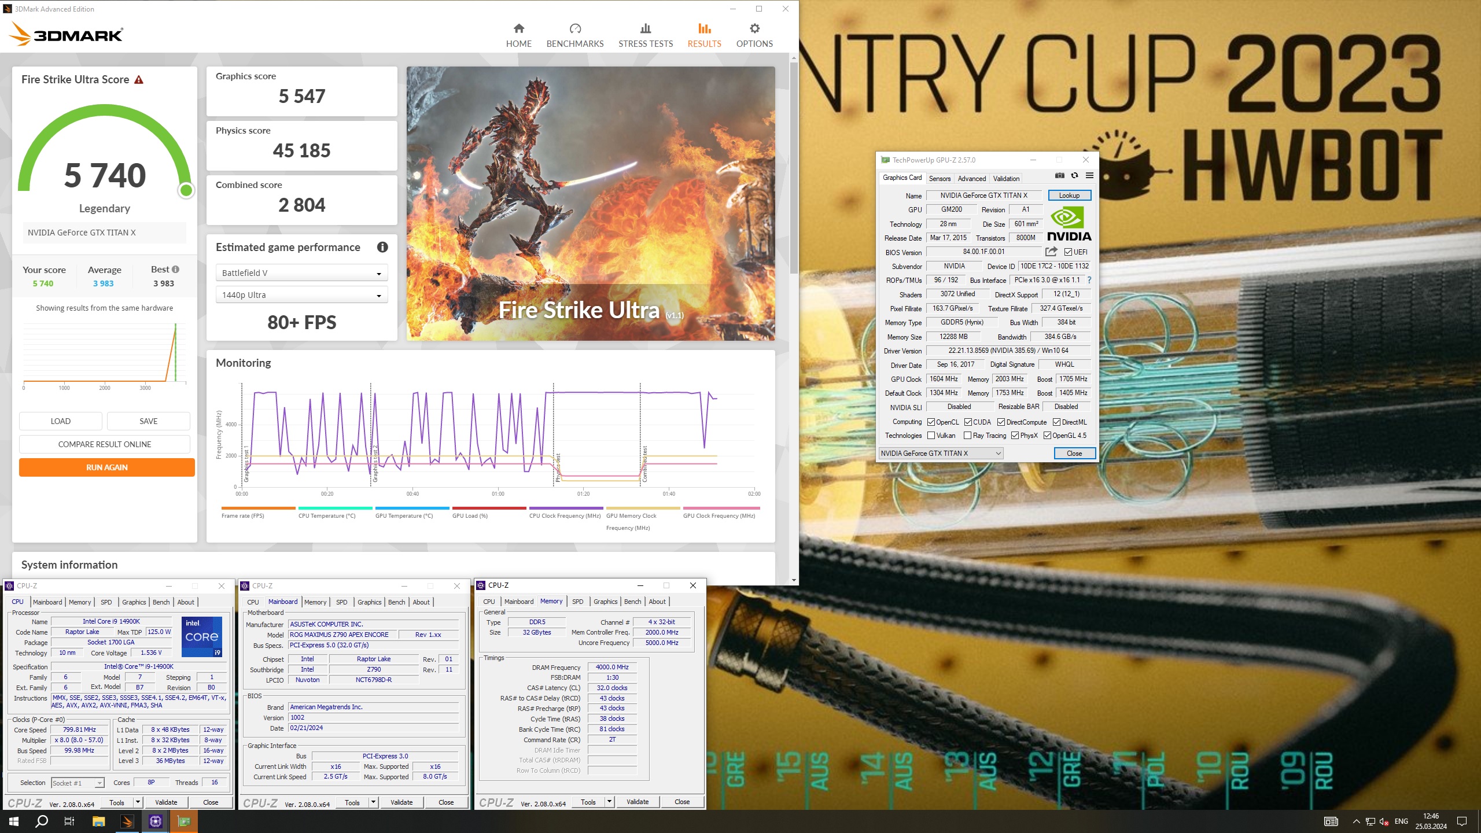Open the GPU-Z graphics card selector dropdown
Image resolution: width=1481 pixels, height=833 pixels.
941,454
